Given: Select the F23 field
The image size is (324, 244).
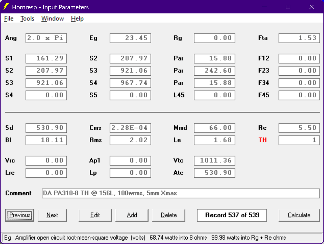Looking at the screenshot, I should point(299,71).
